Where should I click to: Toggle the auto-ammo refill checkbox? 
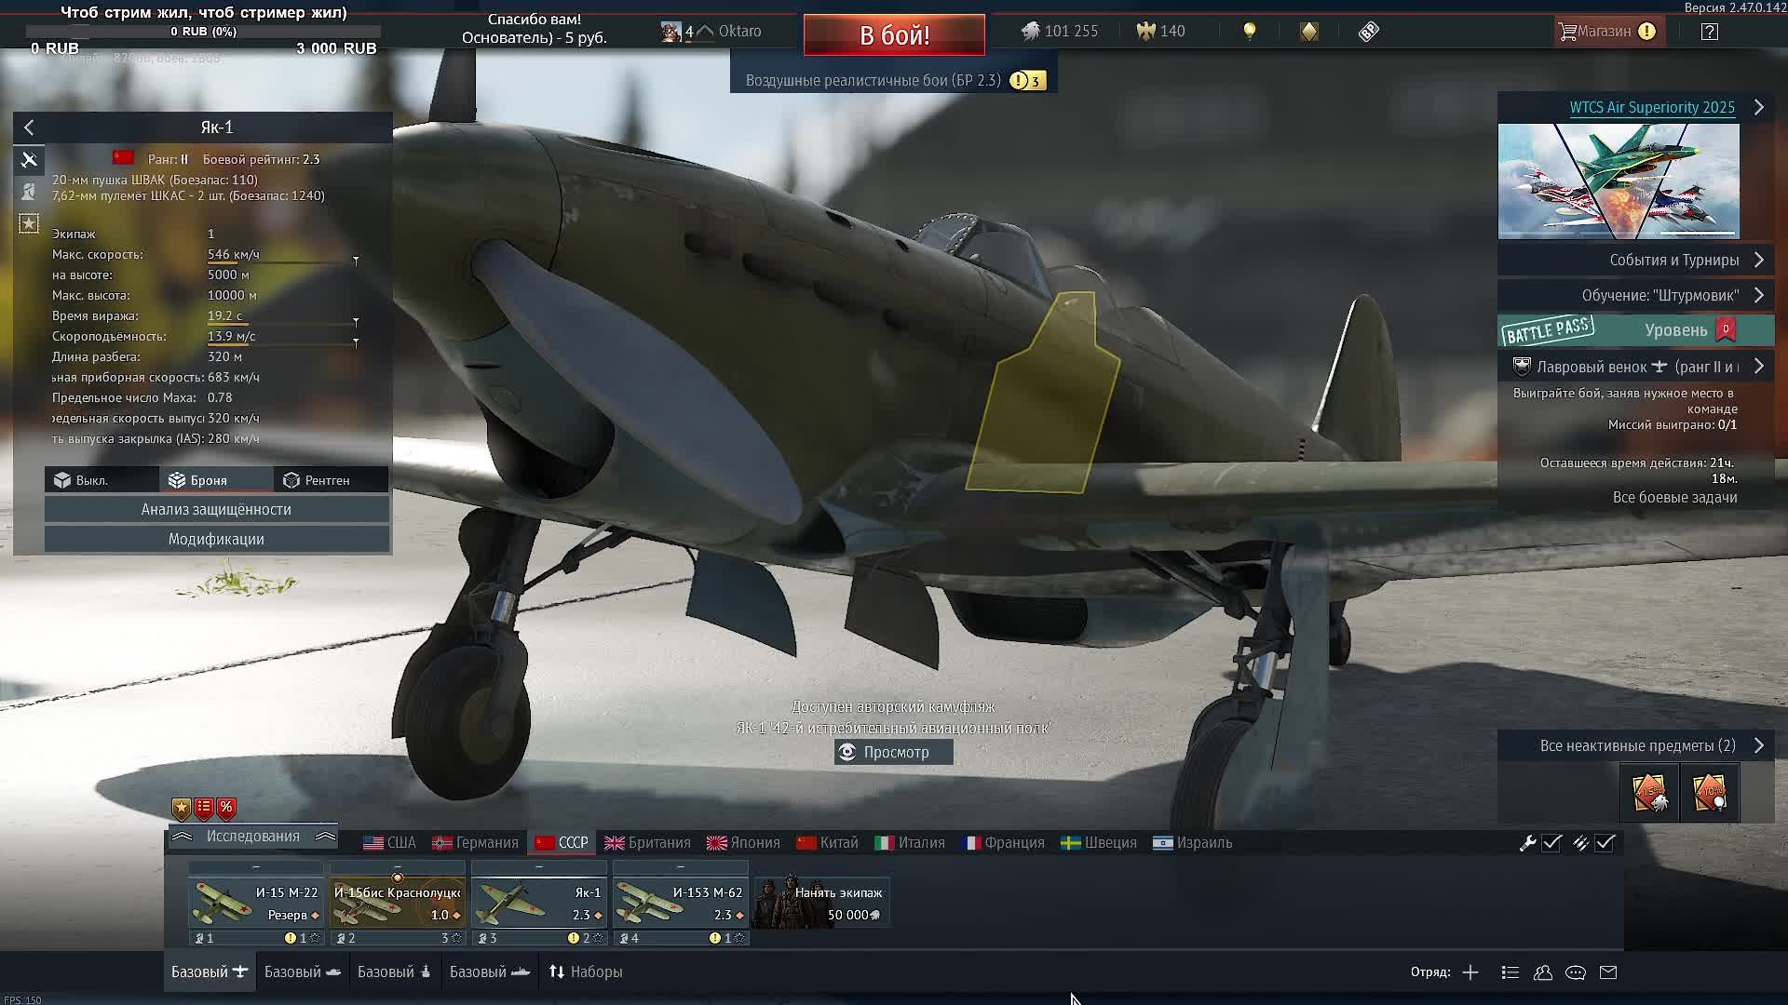(1605, 842)
